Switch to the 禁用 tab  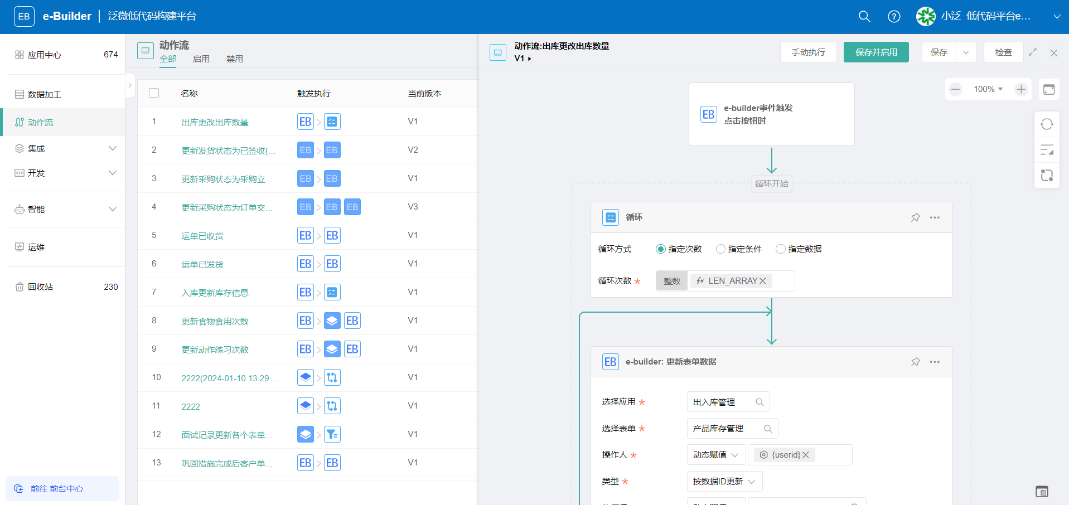click(x=235, y=59)
